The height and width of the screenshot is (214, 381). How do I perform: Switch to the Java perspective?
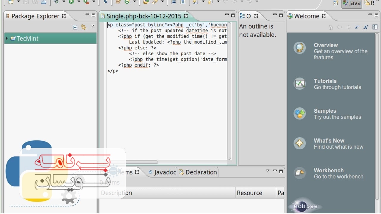[x=352, y=3]
